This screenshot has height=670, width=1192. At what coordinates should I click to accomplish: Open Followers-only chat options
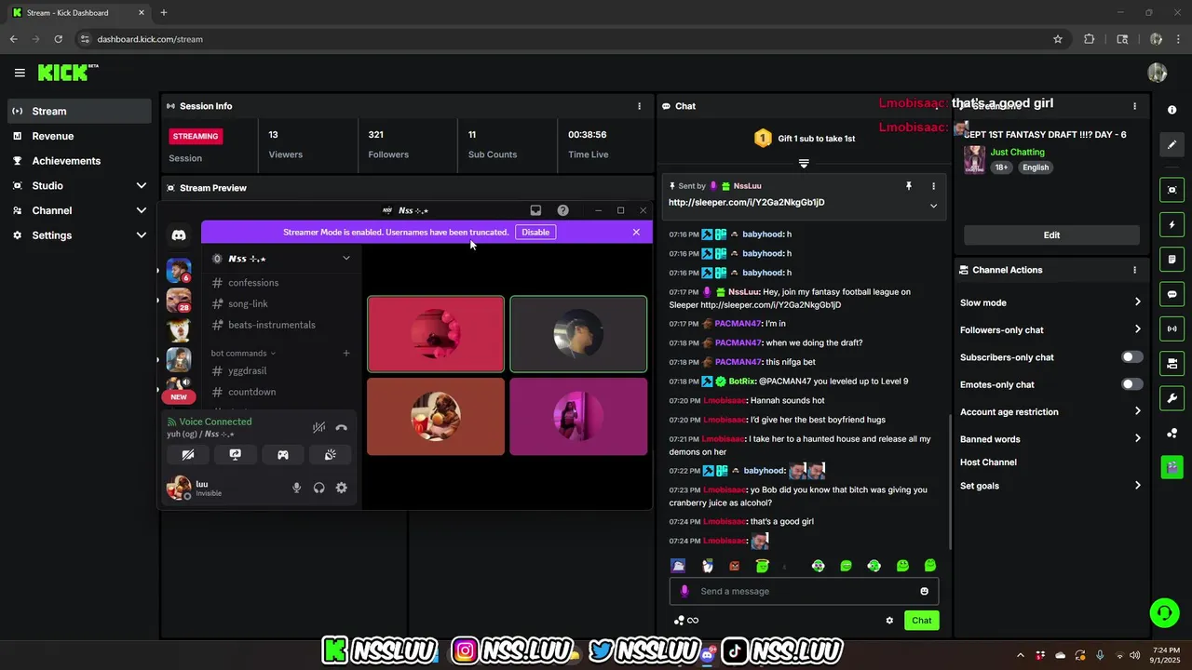pyautogui.click(x=1050, y=329)
